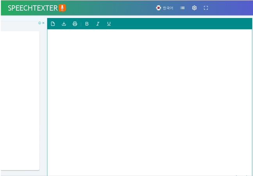Close the ad with the X button
Viewport: 253px width, 176px height.
coord(43,23)
